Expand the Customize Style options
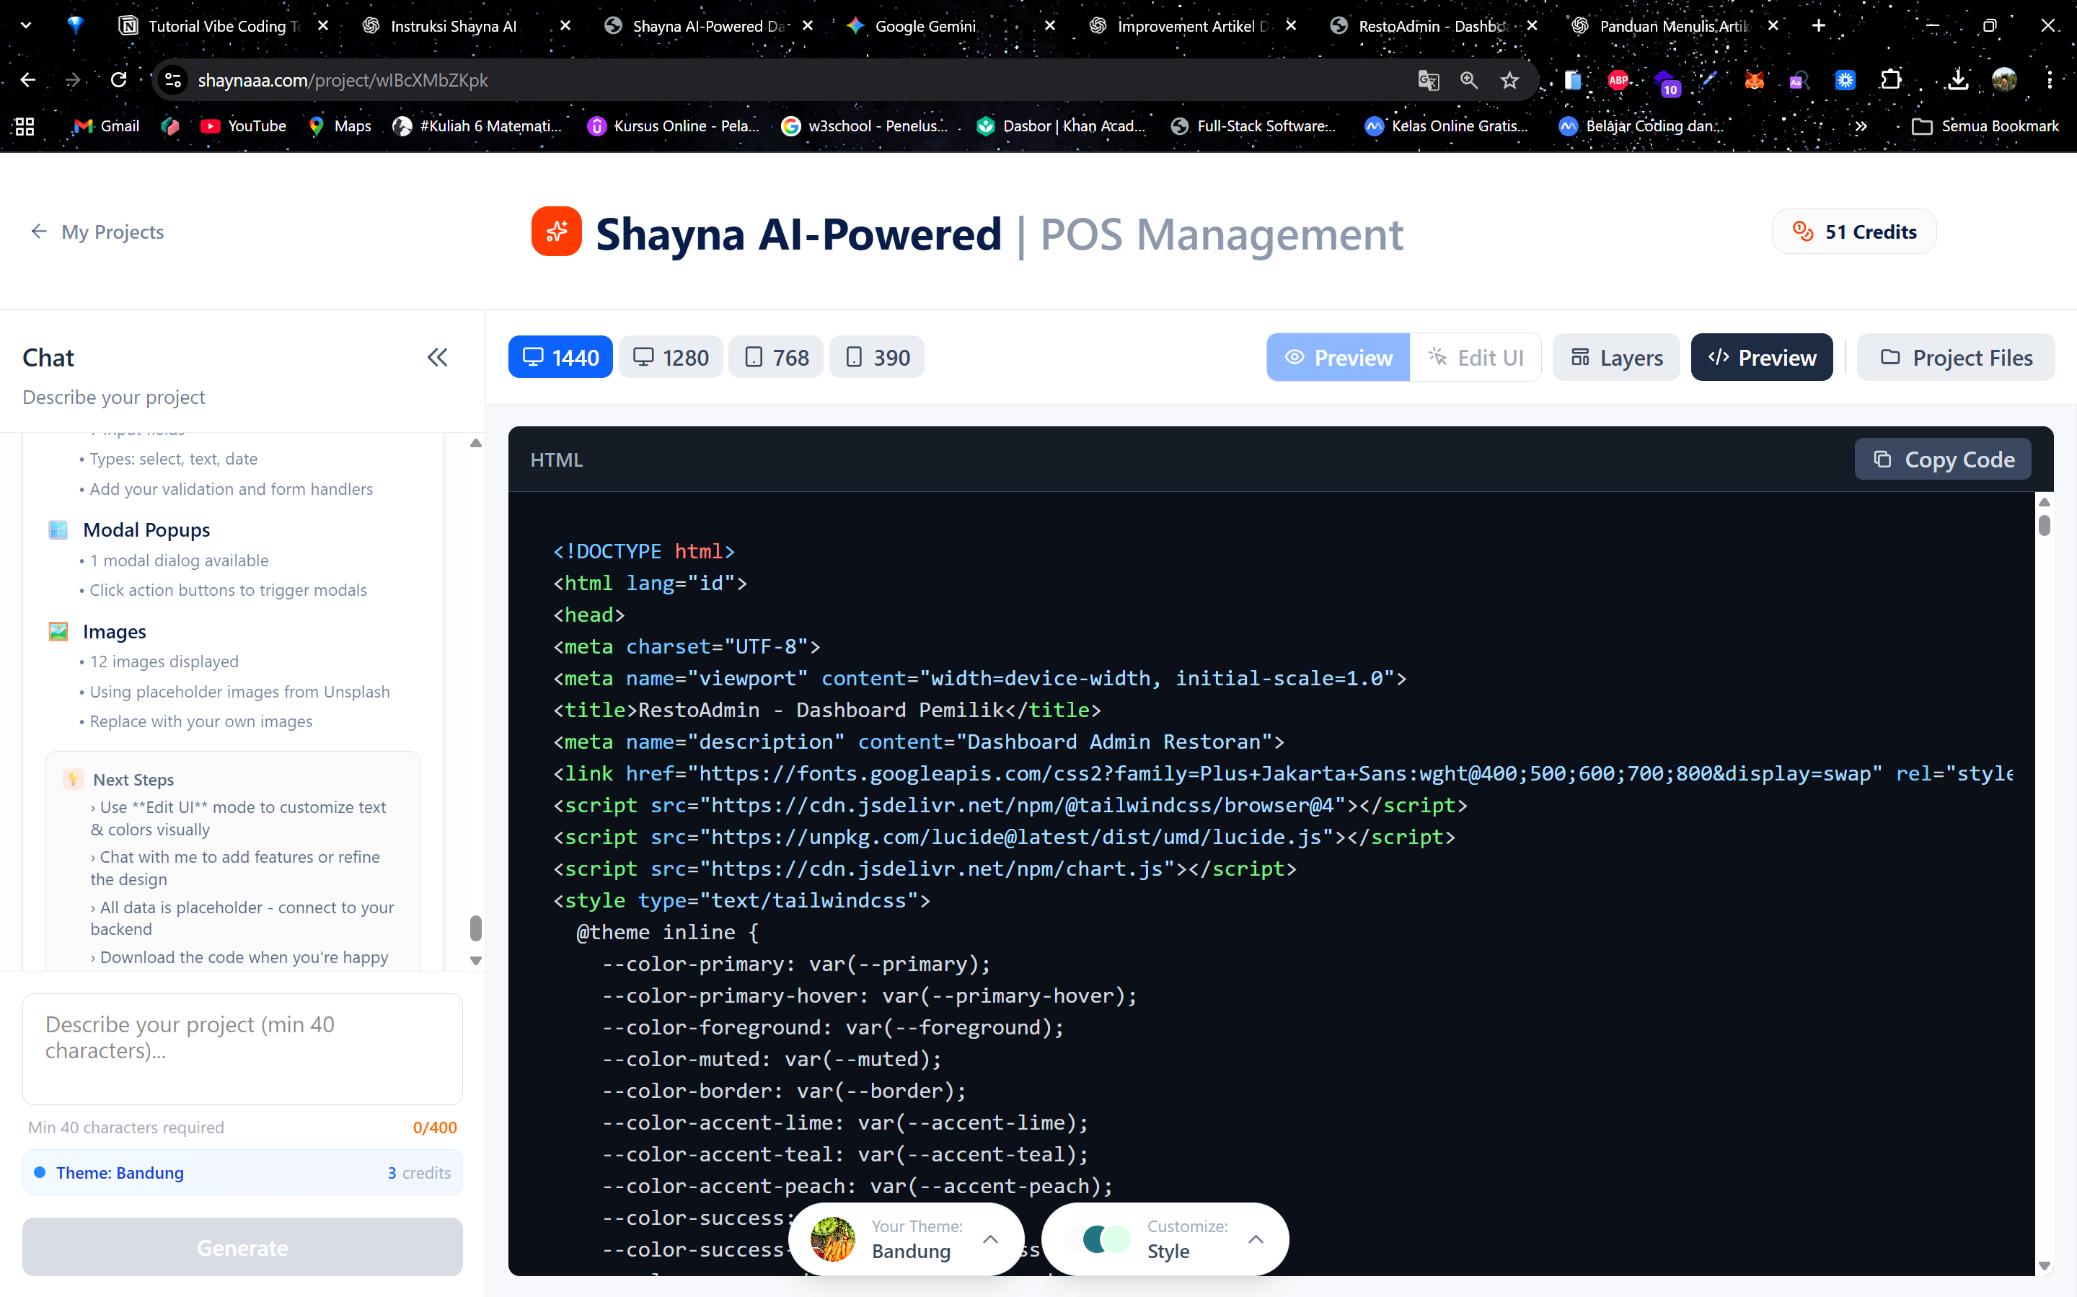This screenshot has height=1297, width=2077. (x=1256, y=1239)
